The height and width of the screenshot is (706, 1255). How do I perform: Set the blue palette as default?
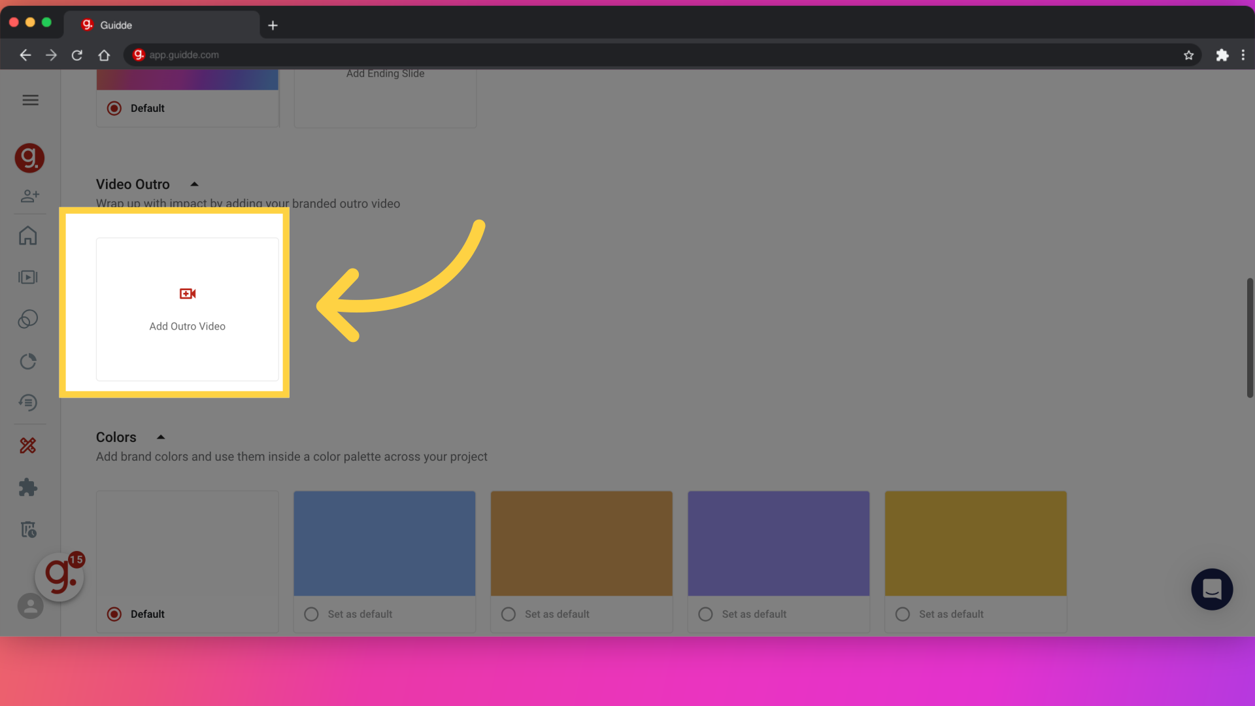[311, 614]
